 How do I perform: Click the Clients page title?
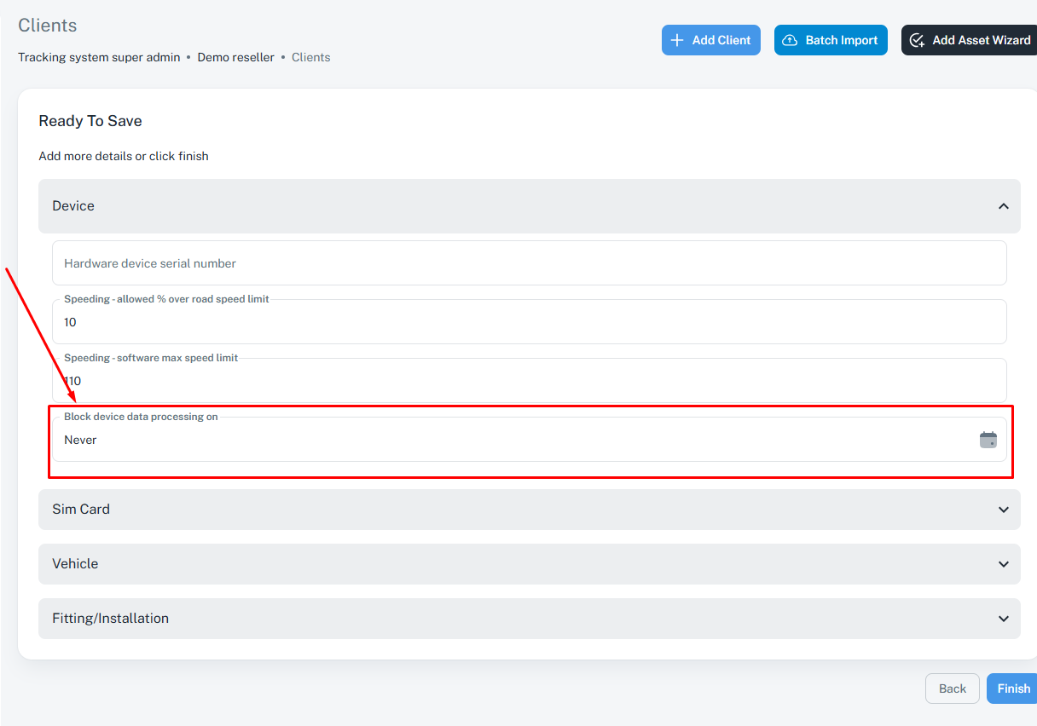point(48,26)
